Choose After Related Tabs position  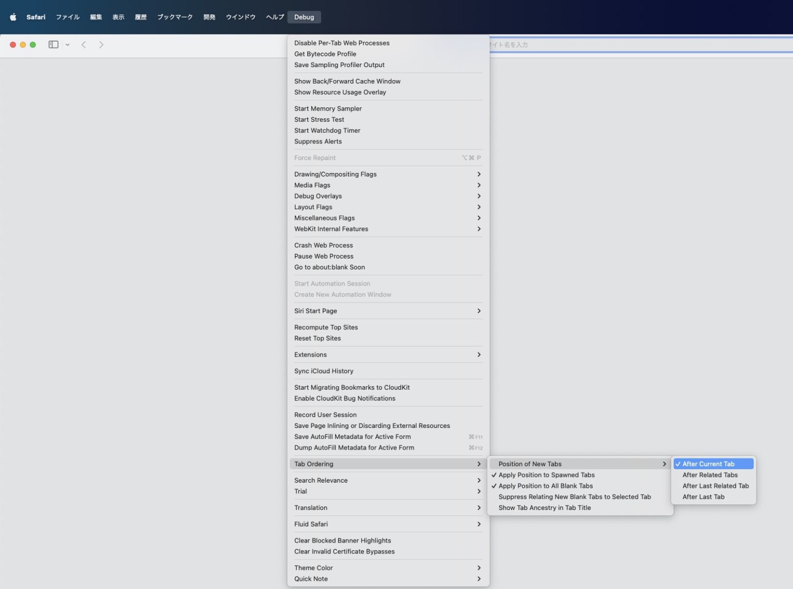point(710,475)
